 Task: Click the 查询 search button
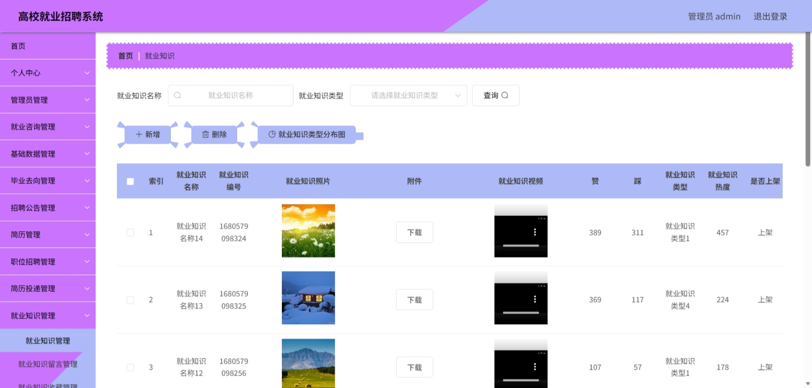496,95
